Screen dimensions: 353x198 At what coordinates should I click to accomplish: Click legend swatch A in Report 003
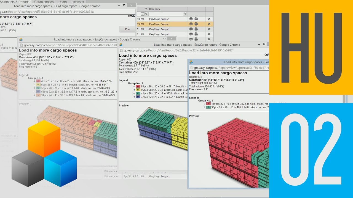[x=138, y=86]
